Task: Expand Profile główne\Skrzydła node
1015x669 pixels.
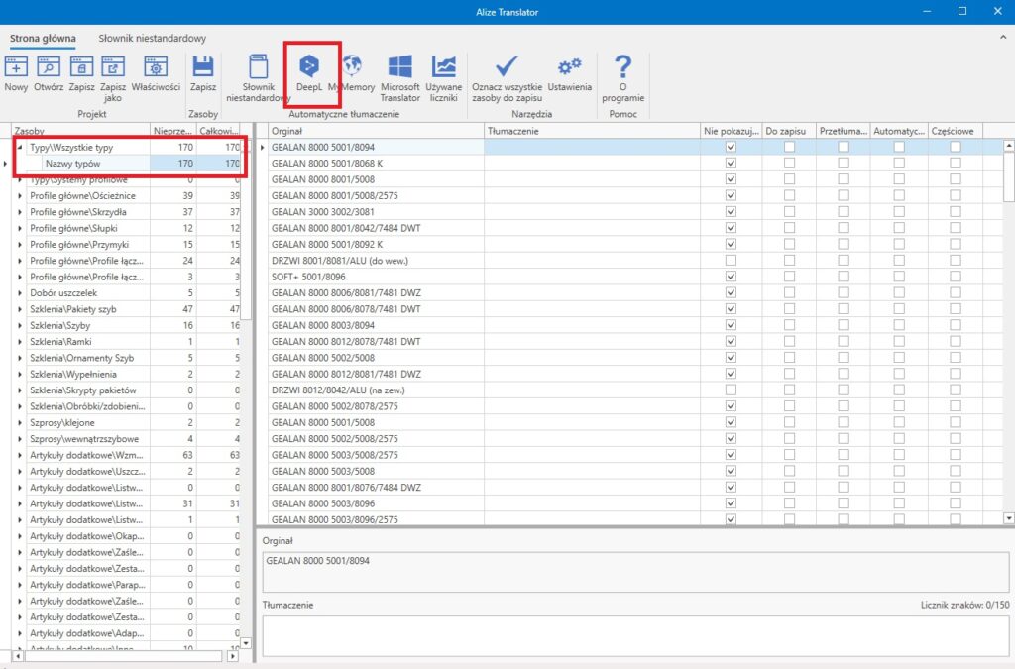Action: coord(20,211)
